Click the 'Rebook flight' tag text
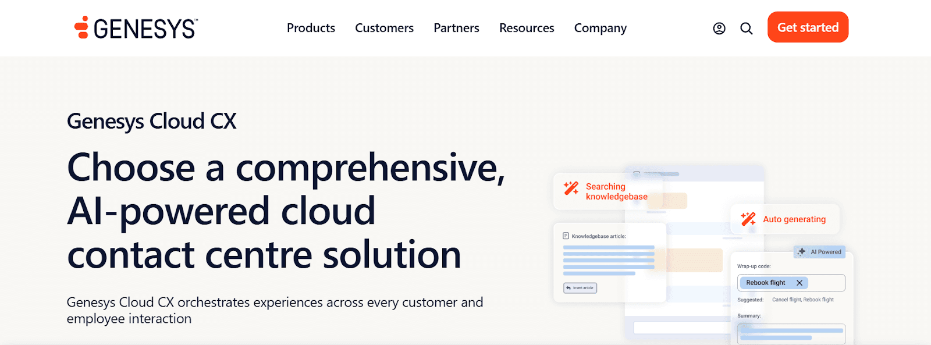 [766, 283]
